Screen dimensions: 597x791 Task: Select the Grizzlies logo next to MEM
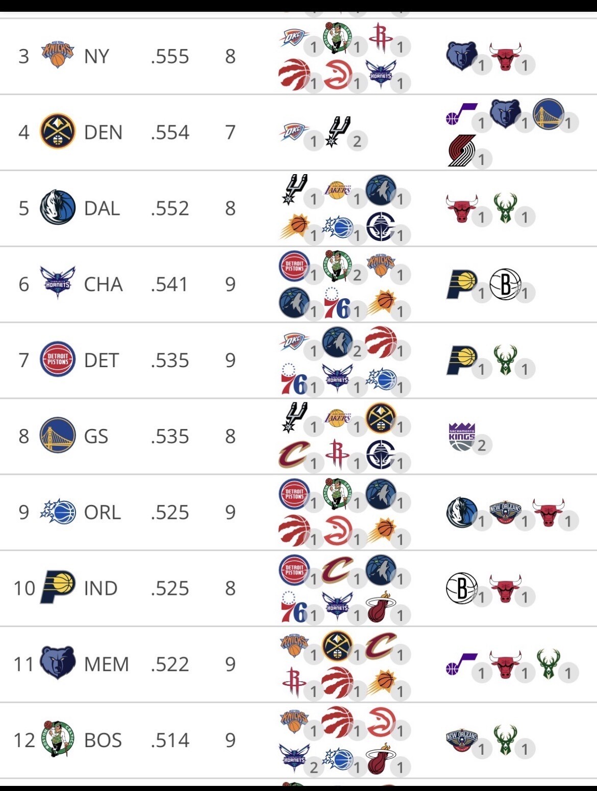[57, 663]
